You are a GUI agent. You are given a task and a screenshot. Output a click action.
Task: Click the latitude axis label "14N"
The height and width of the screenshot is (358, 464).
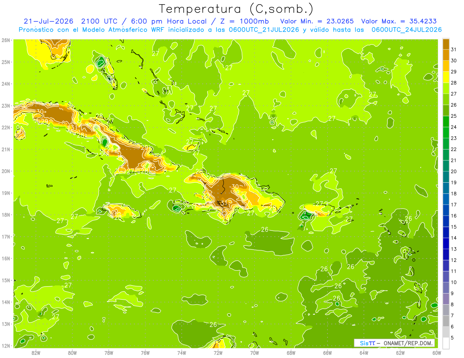click(6, 302)
